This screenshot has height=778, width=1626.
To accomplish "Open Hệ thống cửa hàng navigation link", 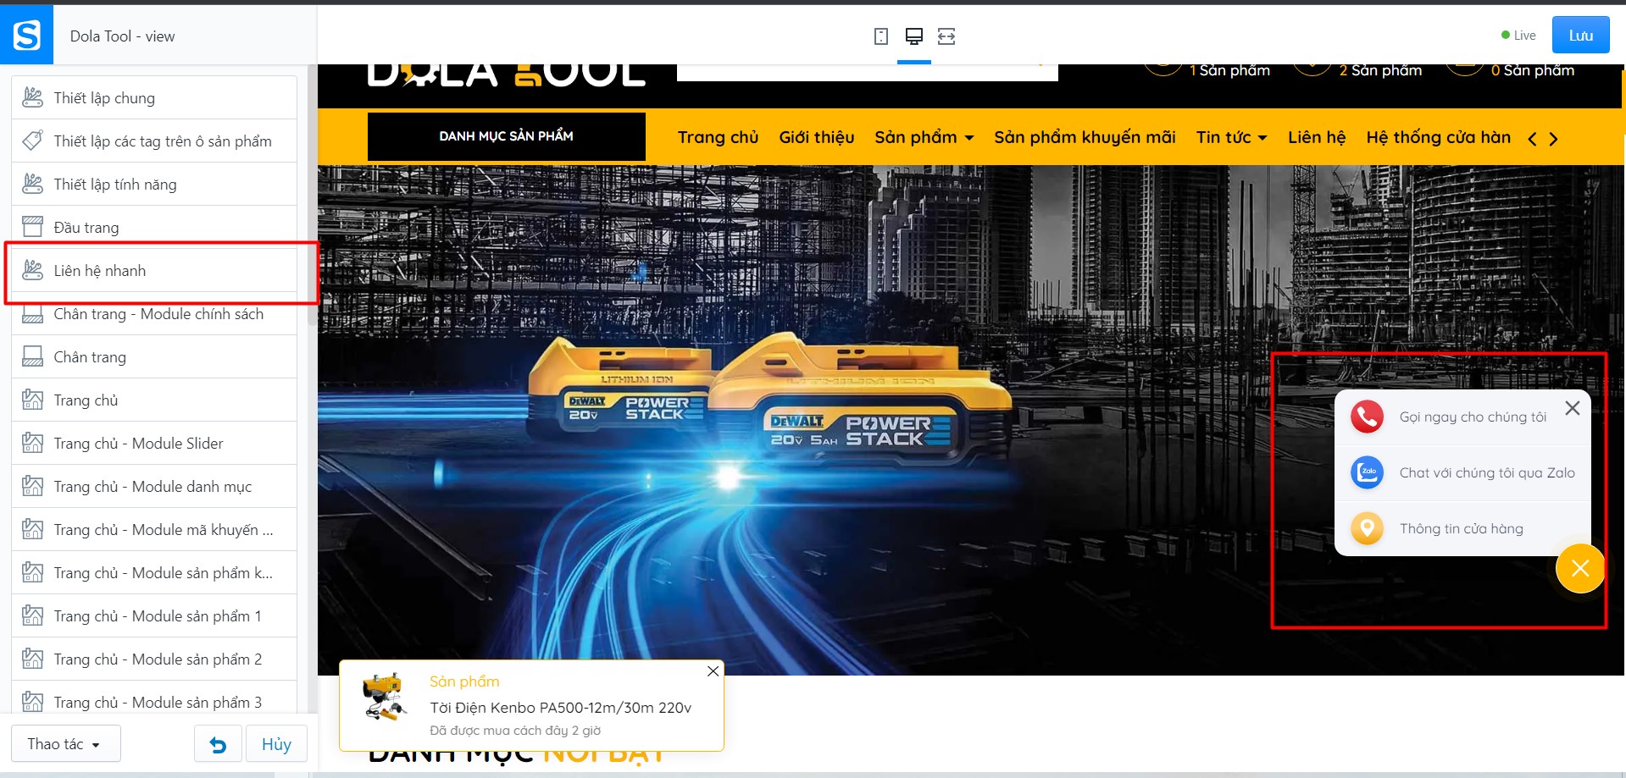I will click(x=1438, y=137).
